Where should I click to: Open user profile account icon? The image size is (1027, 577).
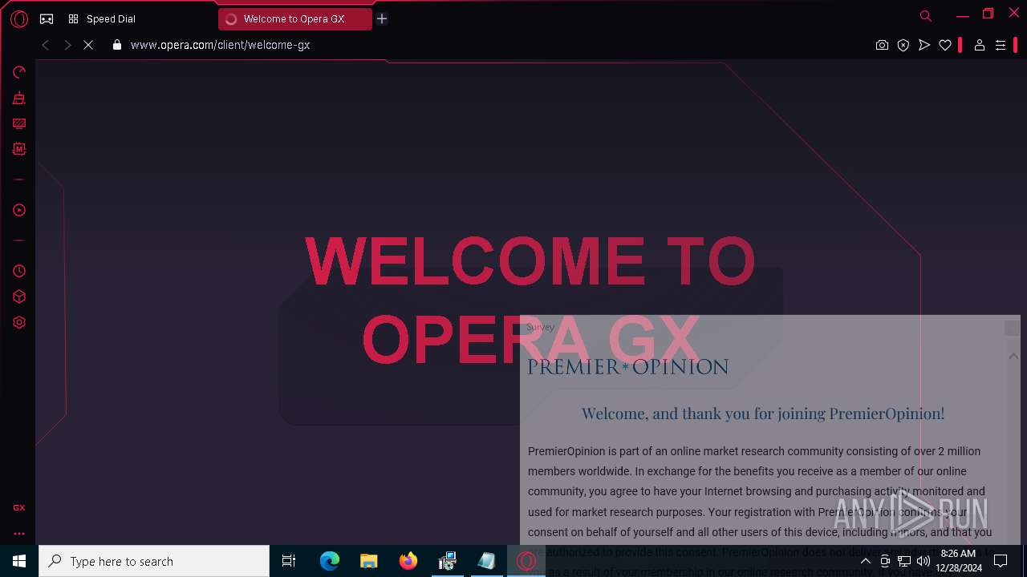(980, 46)
